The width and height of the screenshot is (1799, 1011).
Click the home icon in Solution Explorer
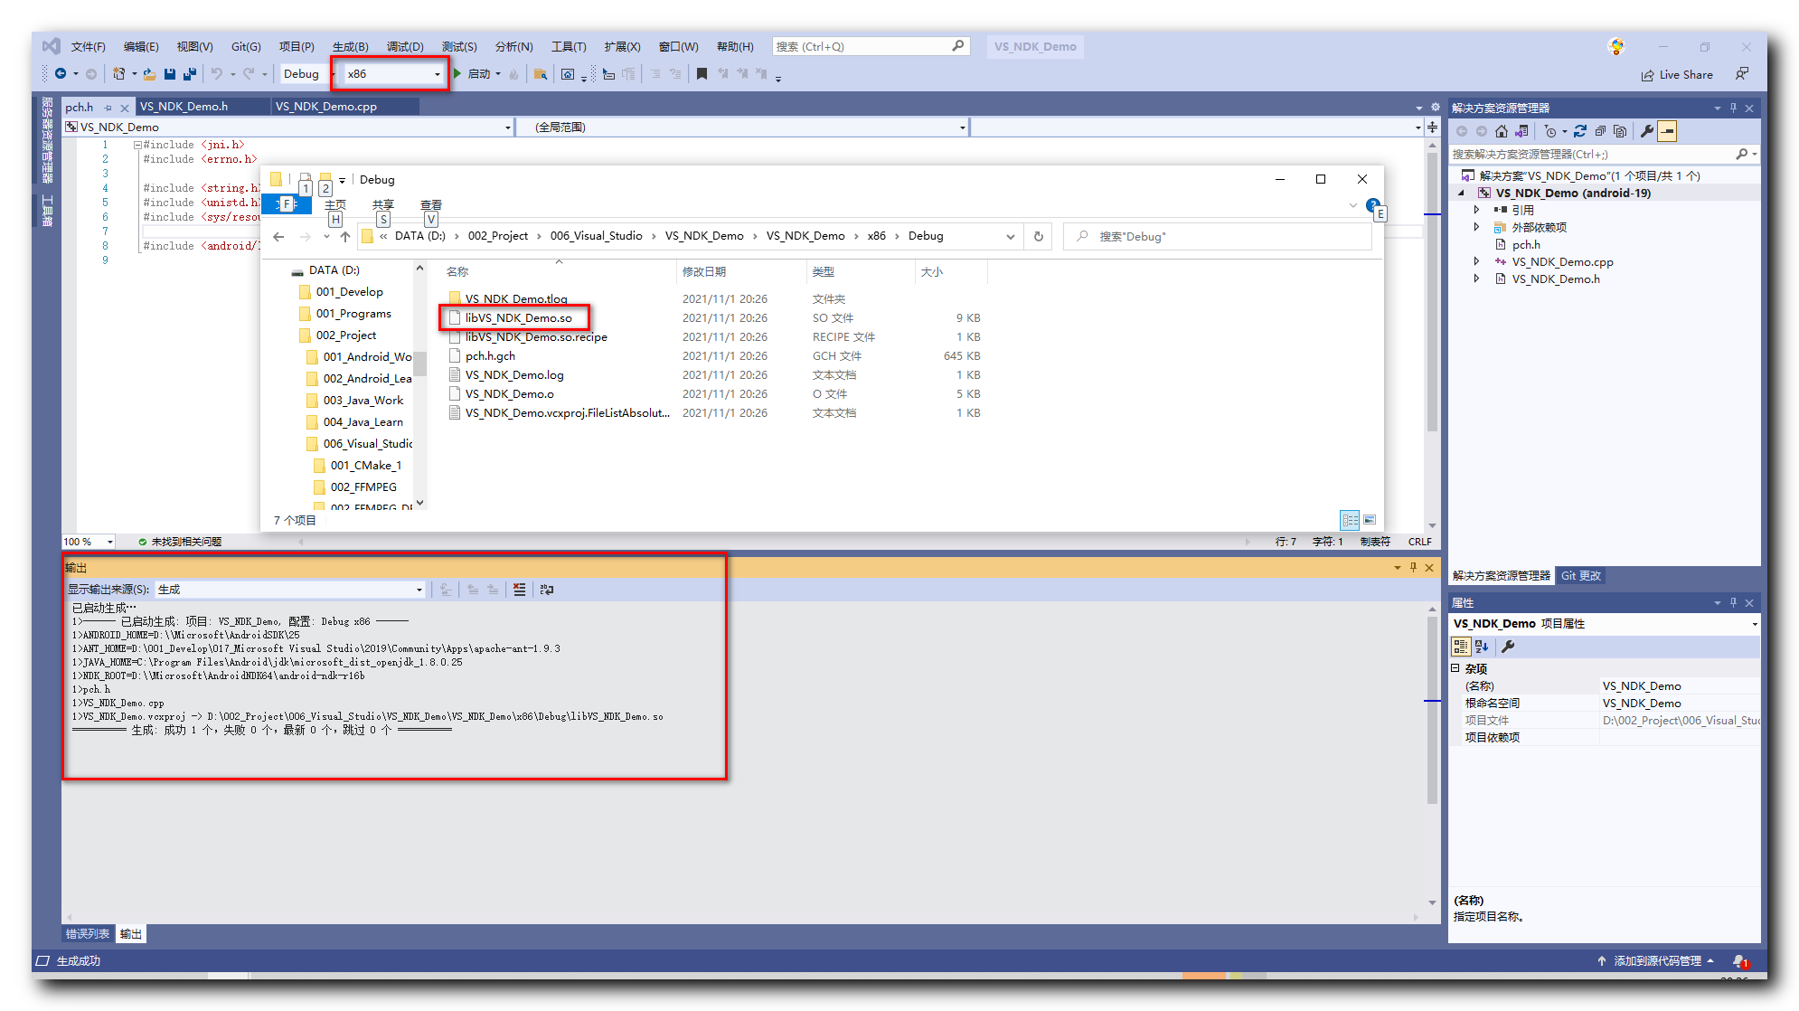1502,131
